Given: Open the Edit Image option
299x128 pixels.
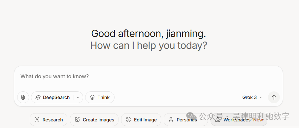Looking at the screenshot, I should coord(141,120).
